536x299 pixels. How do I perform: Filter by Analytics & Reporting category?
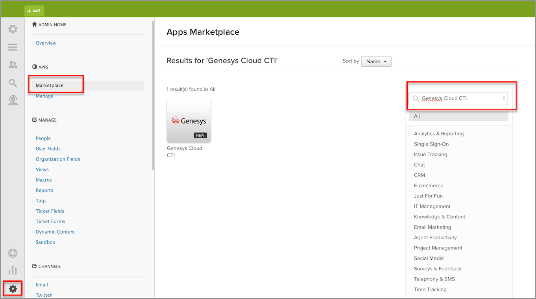439,134
